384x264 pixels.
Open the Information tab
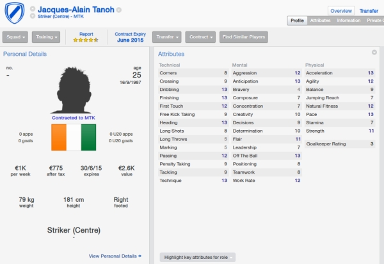[x=348, y=21]
